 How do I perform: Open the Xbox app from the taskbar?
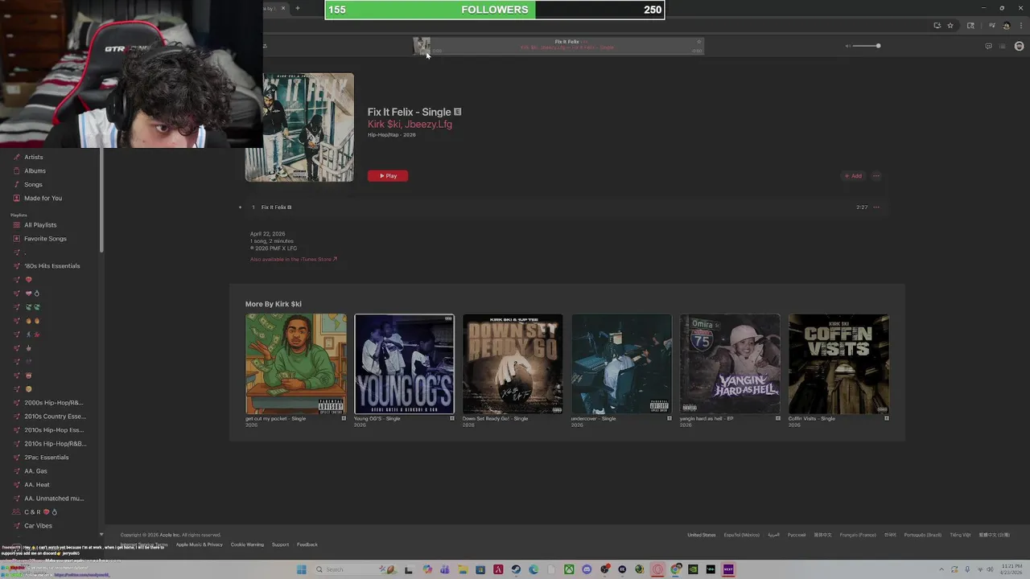(x=569, y=569)
